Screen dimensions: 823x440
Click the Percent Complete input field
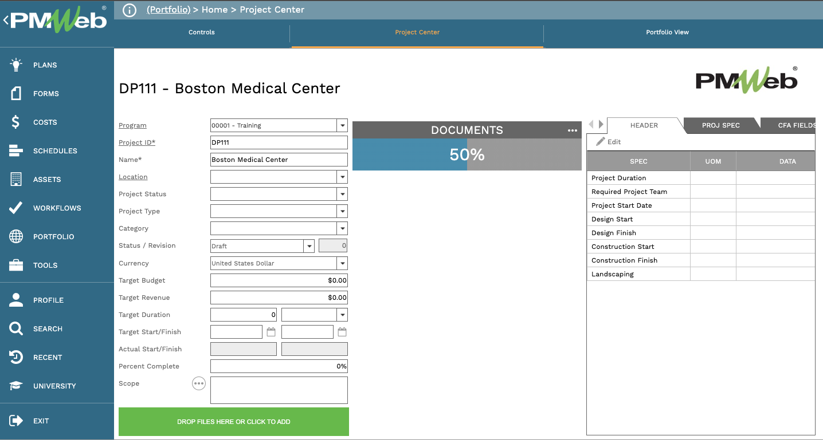pyautogui.click(x=279, y=366)
